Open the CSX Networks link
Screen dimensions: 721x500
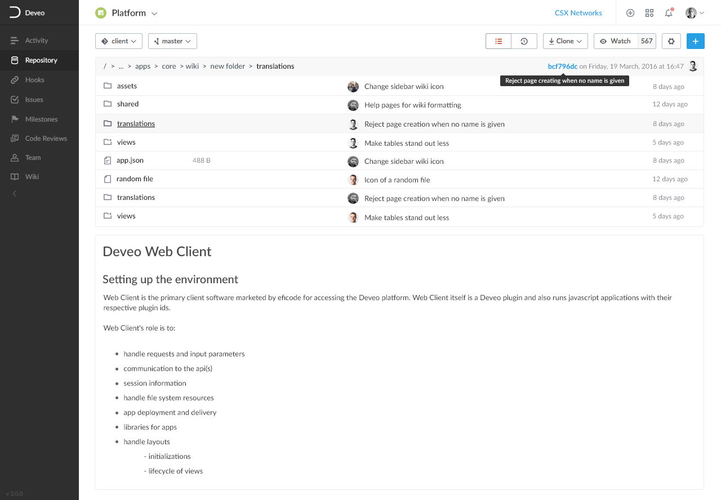point(578,13)
